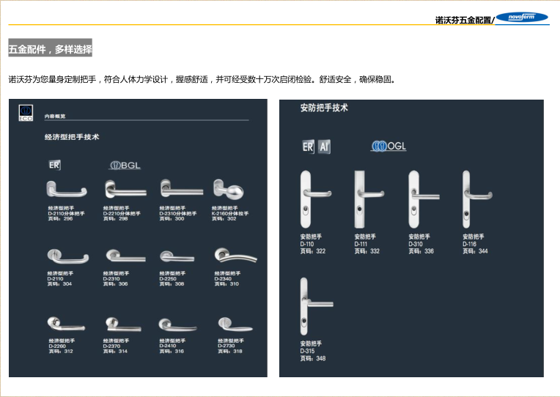Click the 页码: 298 text
The height and width of the screenshot is (397, 560).
click(115, 218)
